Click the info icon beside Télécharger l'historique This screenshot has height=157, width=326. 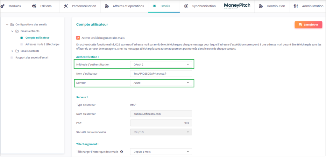click(x=122, y=152)
